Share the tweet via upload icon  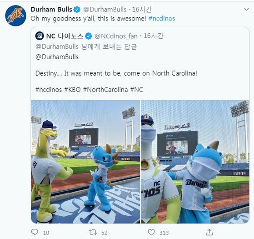(x=209, y=232)
